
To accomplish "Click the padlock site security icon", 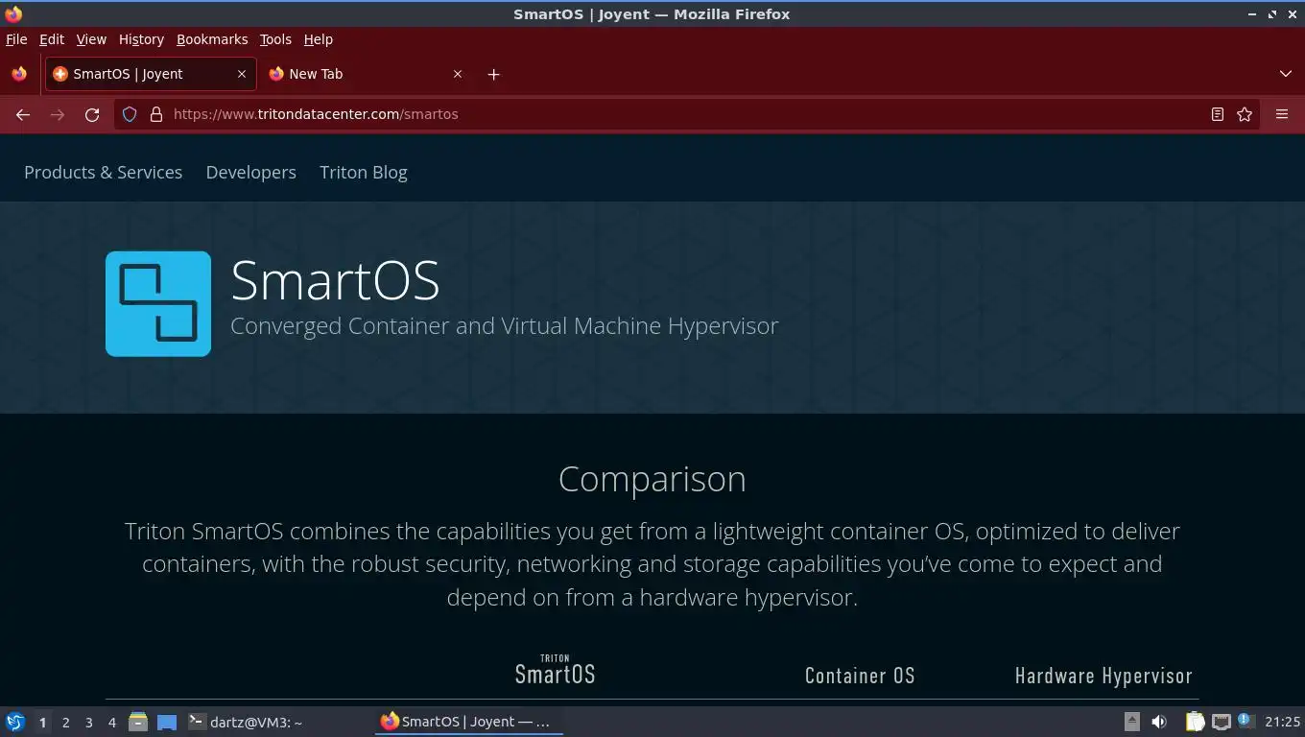I will pos(156,114).
